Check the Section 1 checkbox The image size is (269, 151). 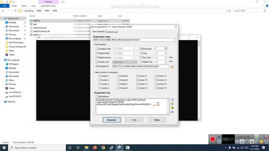100,76
